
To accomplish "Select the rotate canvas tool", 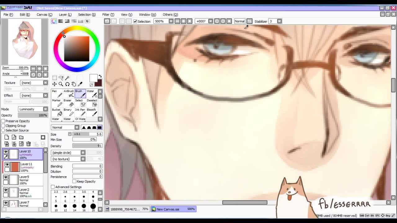I will 67,84.
